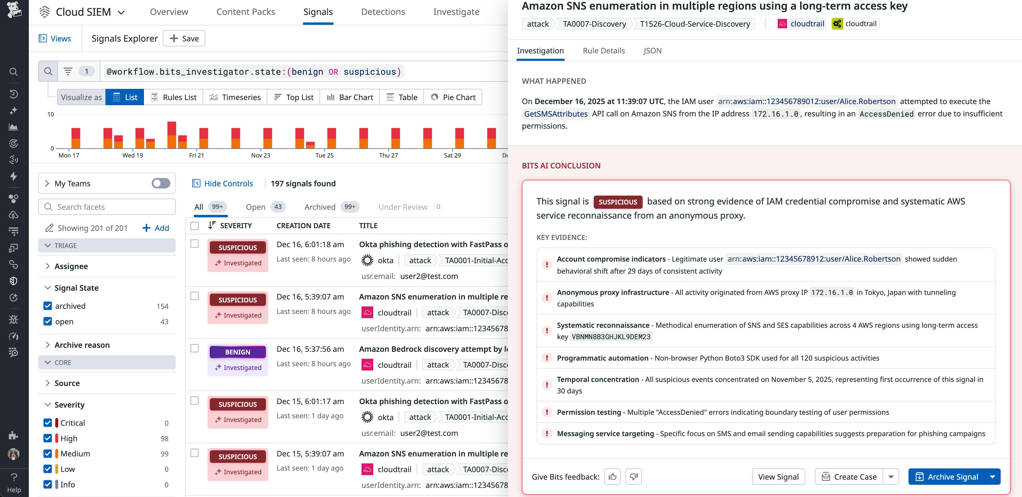Click the red severity swatch next to Critical
1022x497 pixels.
[x=57, y=423]
